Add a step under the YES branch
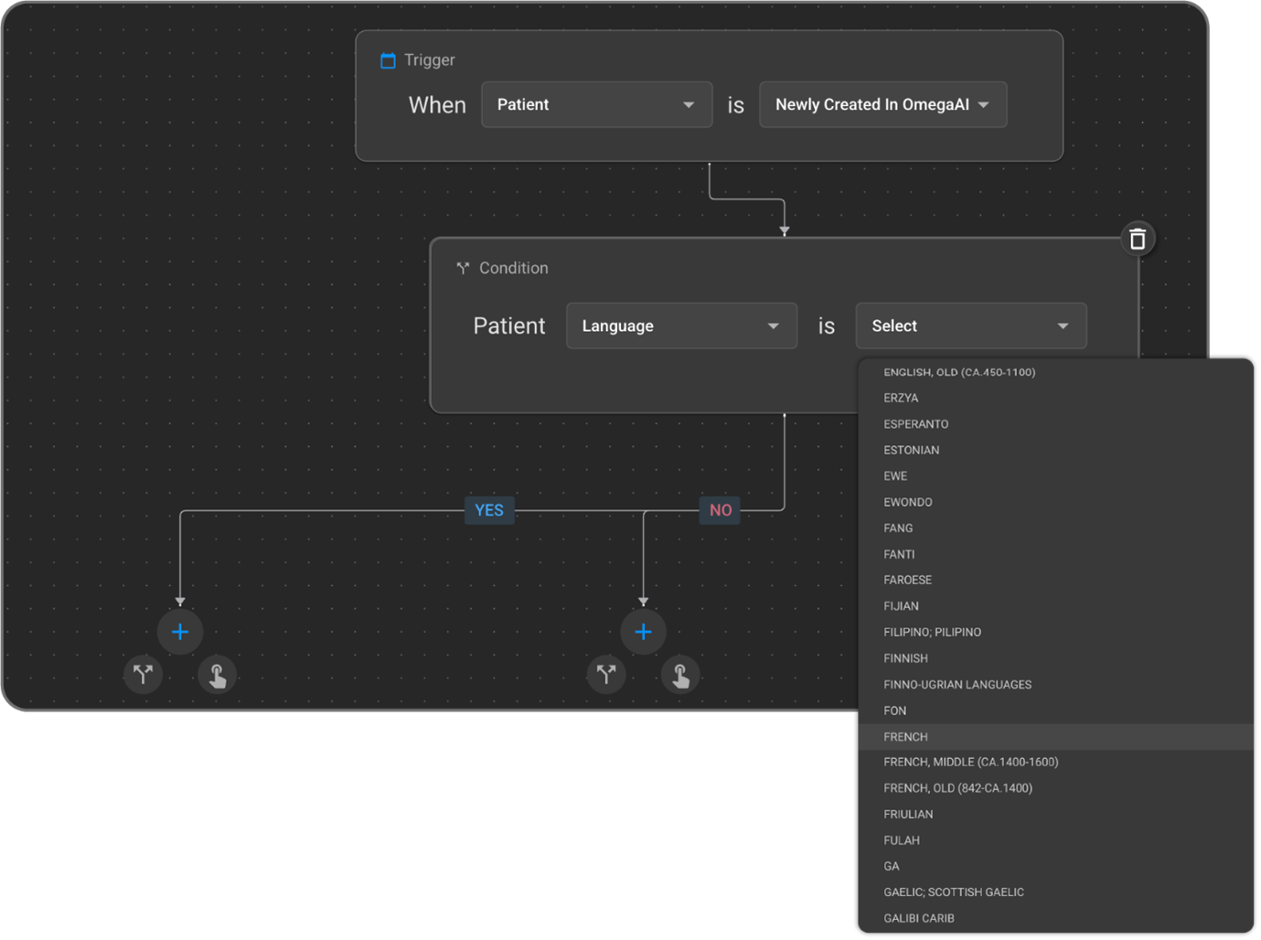 tap(180, 632)
